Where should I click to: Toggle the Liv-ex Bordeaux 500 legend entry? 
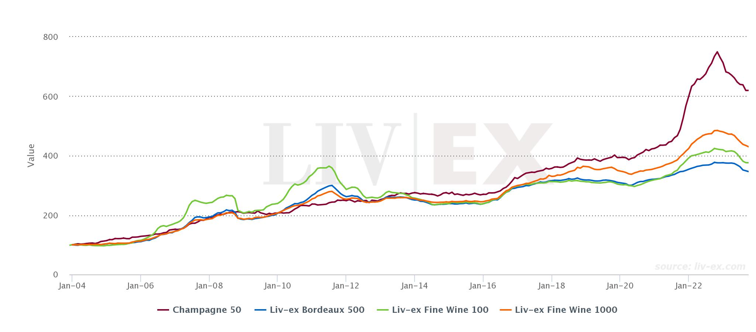point(309,310)
